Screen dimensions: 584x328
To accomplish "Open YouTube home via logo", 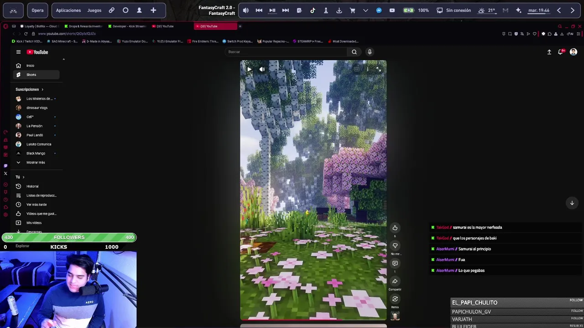I will (37, 52).
